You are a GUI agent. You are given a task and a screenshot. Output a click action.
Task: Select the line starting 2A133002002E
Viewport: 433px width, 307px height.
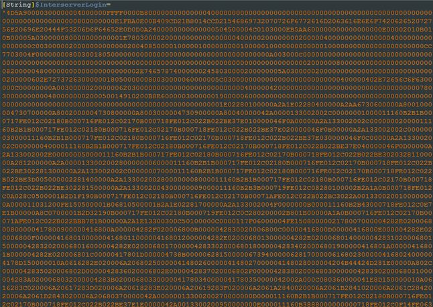click(218, 155)
